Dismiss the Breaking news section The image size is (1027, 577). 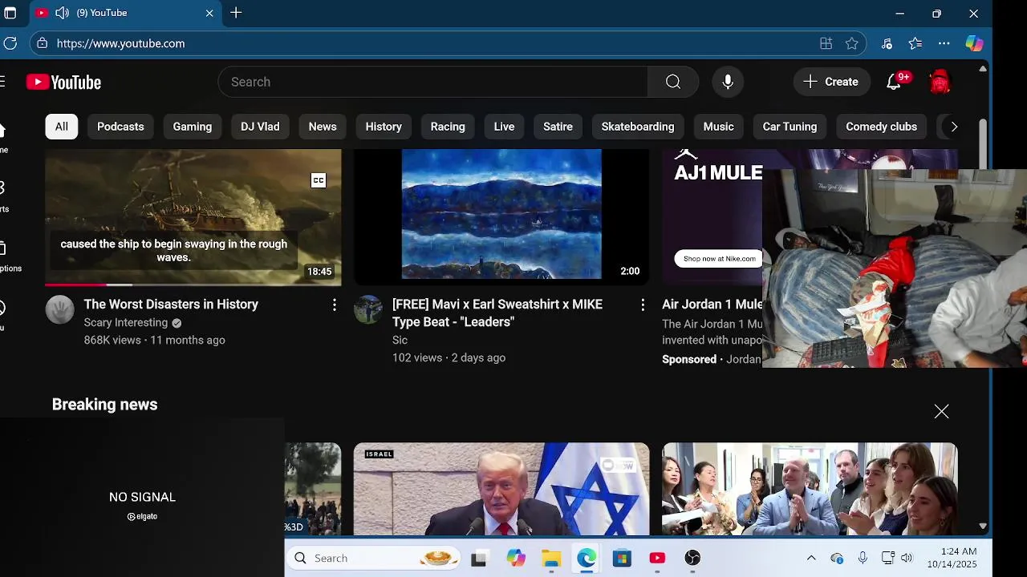pyautogui.click(x=941, y=411)
